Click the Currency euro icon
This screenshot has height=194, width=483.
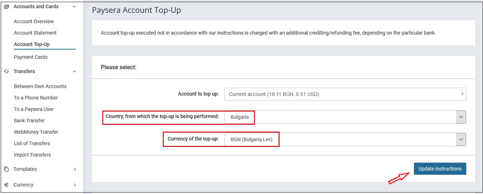tap(6, 185)
